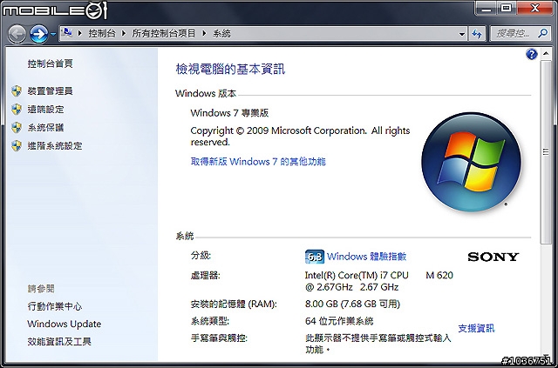
Task: Click the vertical scrollbar thumb
Action: point(546,152)
